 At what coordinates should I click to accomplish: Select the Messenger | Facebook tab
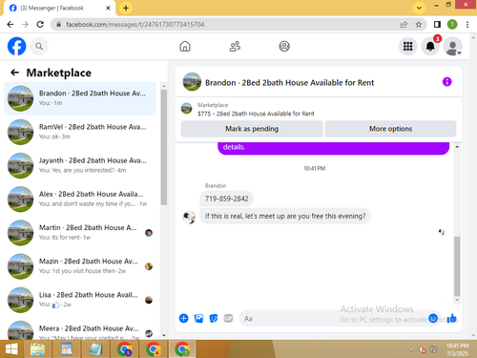tap(59, 8)
